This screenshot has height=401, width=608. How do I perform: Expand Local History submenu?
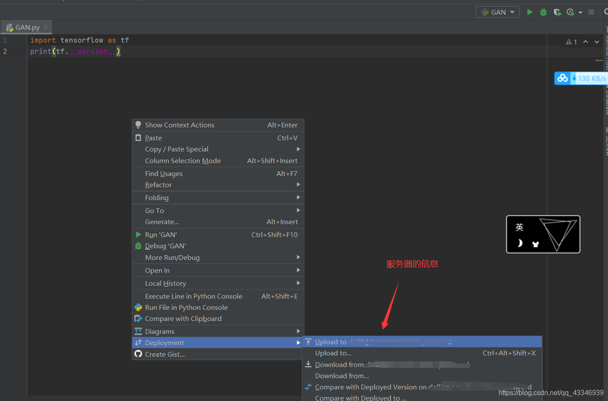point(218,283)
